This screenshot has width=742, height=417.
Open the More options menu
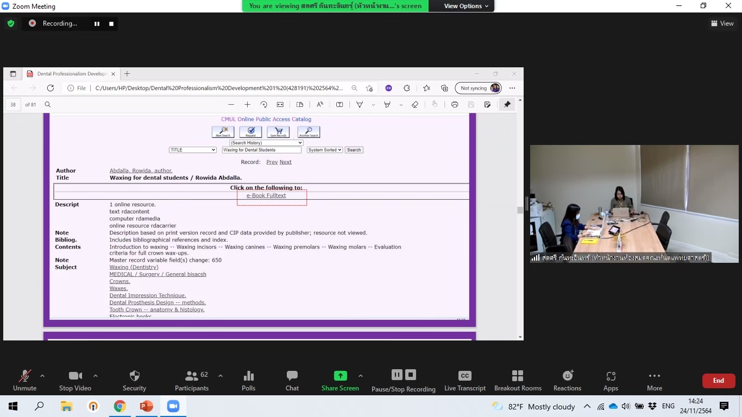tap(654, 380)
